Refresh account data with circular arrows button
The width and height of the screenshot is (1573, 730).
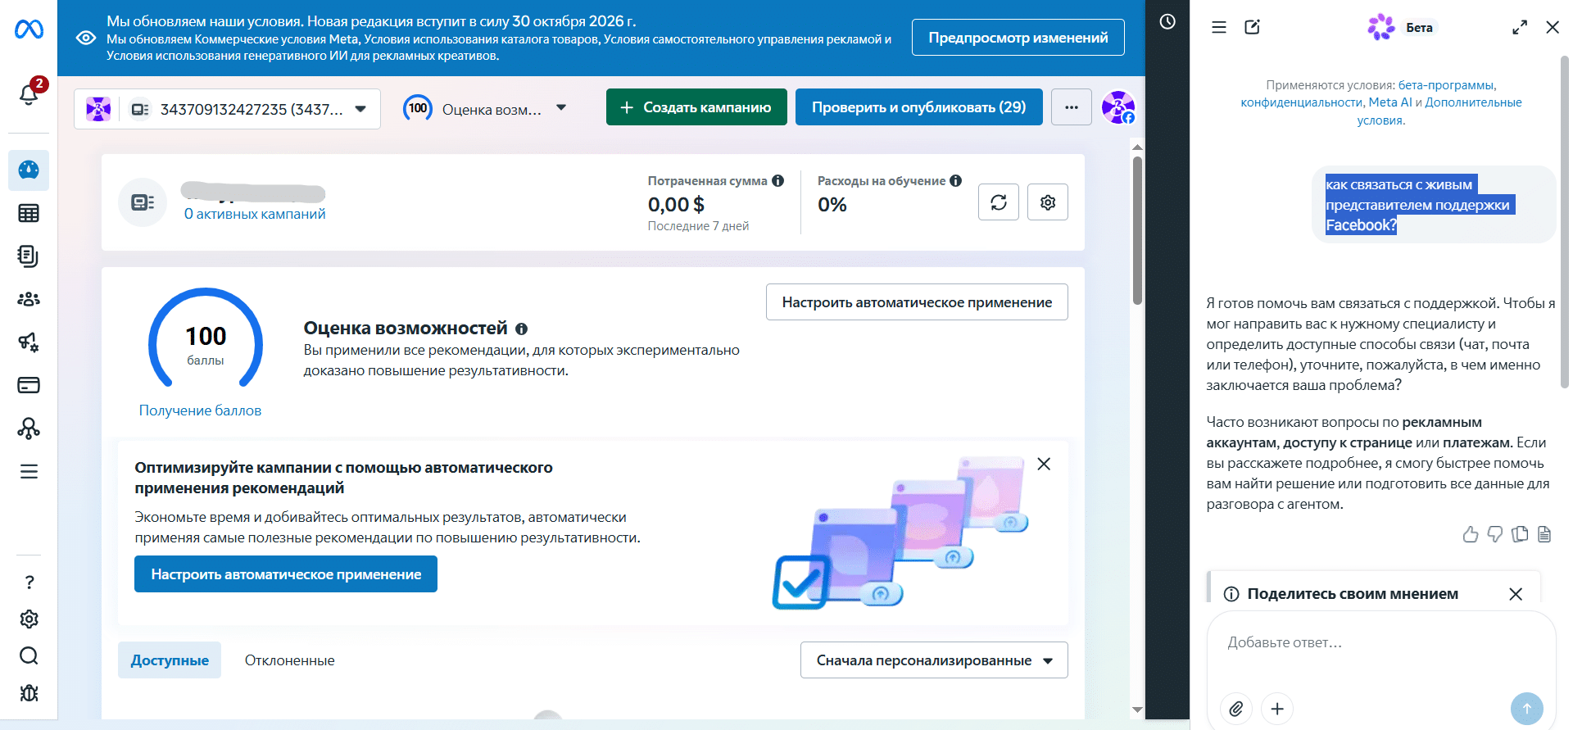tap(999, 202)
